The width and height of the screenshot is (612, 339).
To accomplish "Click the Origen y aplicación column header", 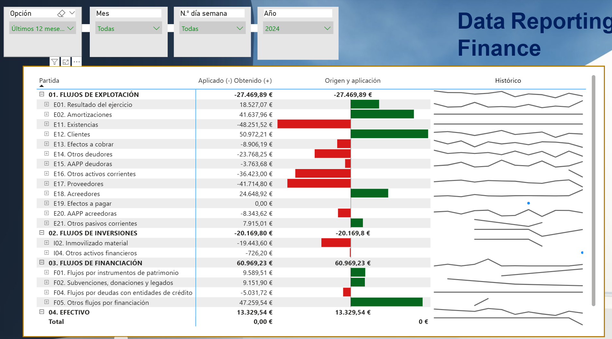I will [353, 80].
